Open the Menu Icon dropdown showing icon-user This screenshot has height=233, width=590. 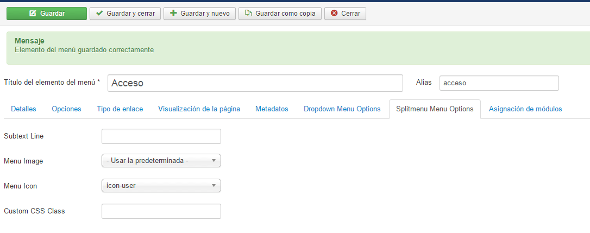[161, 186]
